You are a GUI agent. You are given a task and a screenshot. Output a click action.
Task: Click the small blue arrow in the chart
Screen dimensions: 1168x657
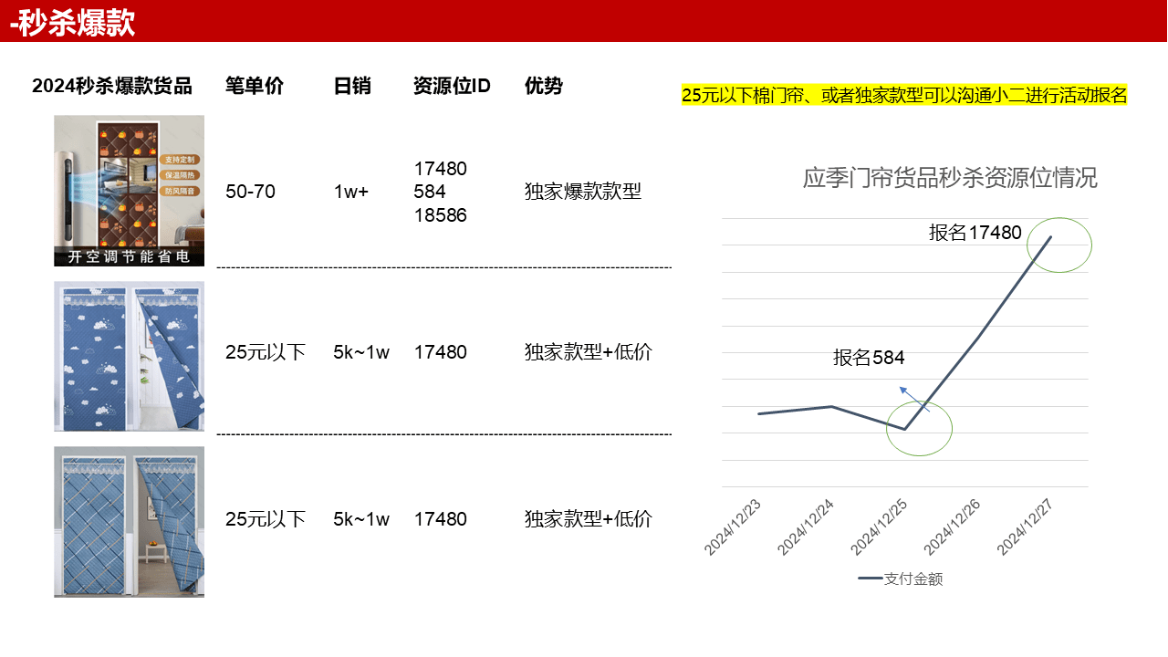pos(914,400)
